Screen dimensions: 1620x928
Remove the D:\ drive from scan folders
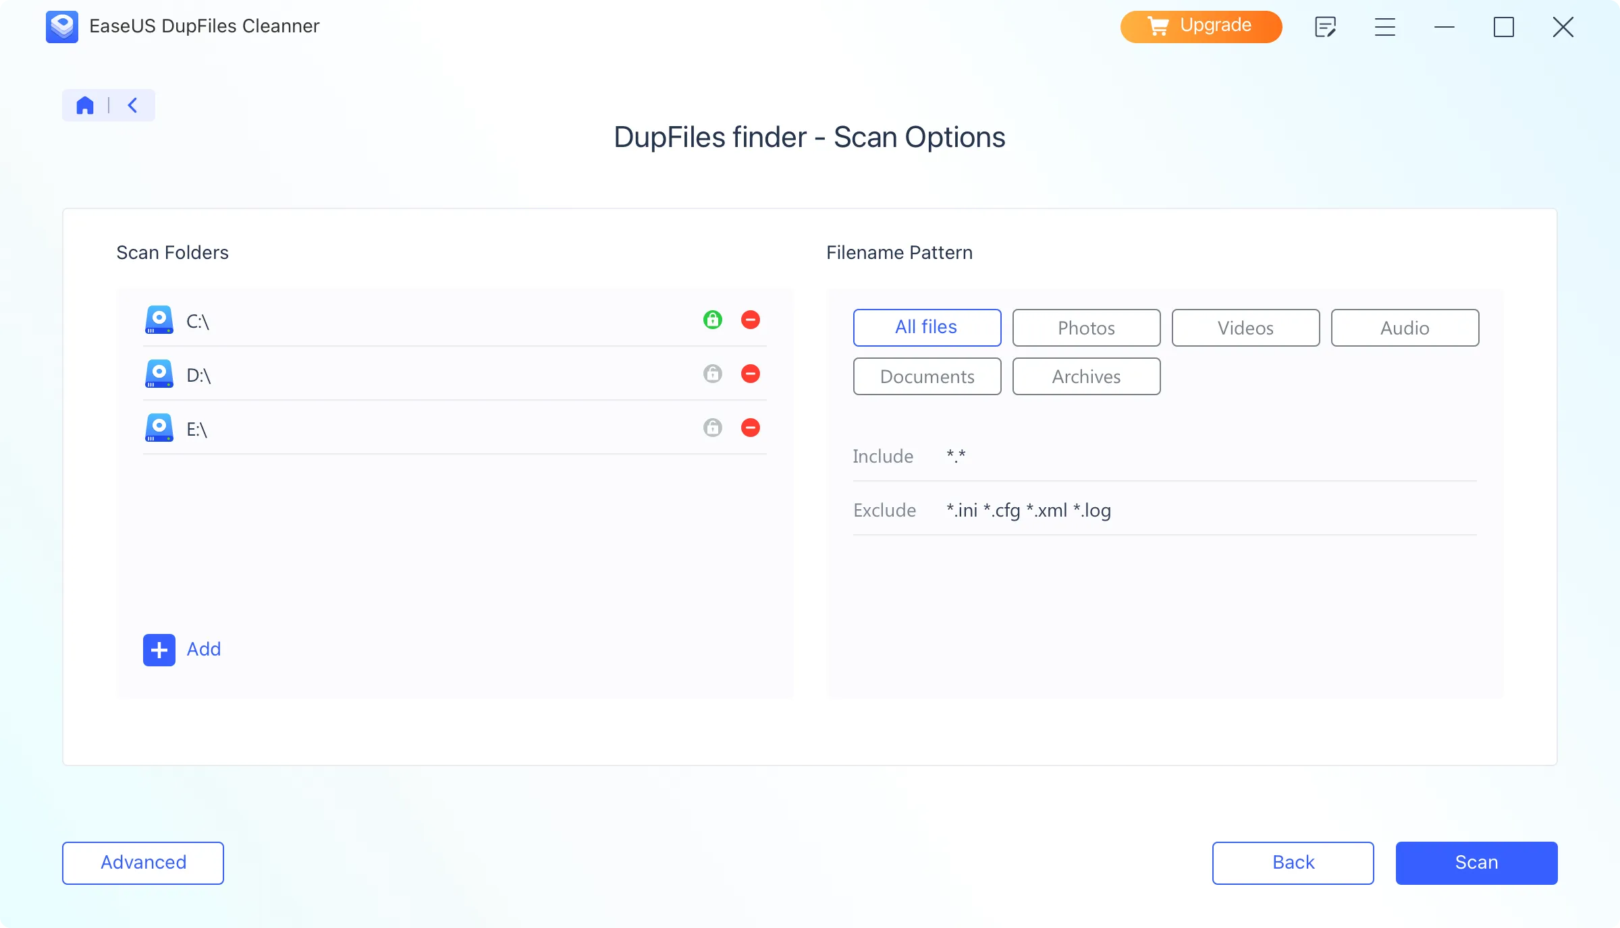[x=751, y=374]
